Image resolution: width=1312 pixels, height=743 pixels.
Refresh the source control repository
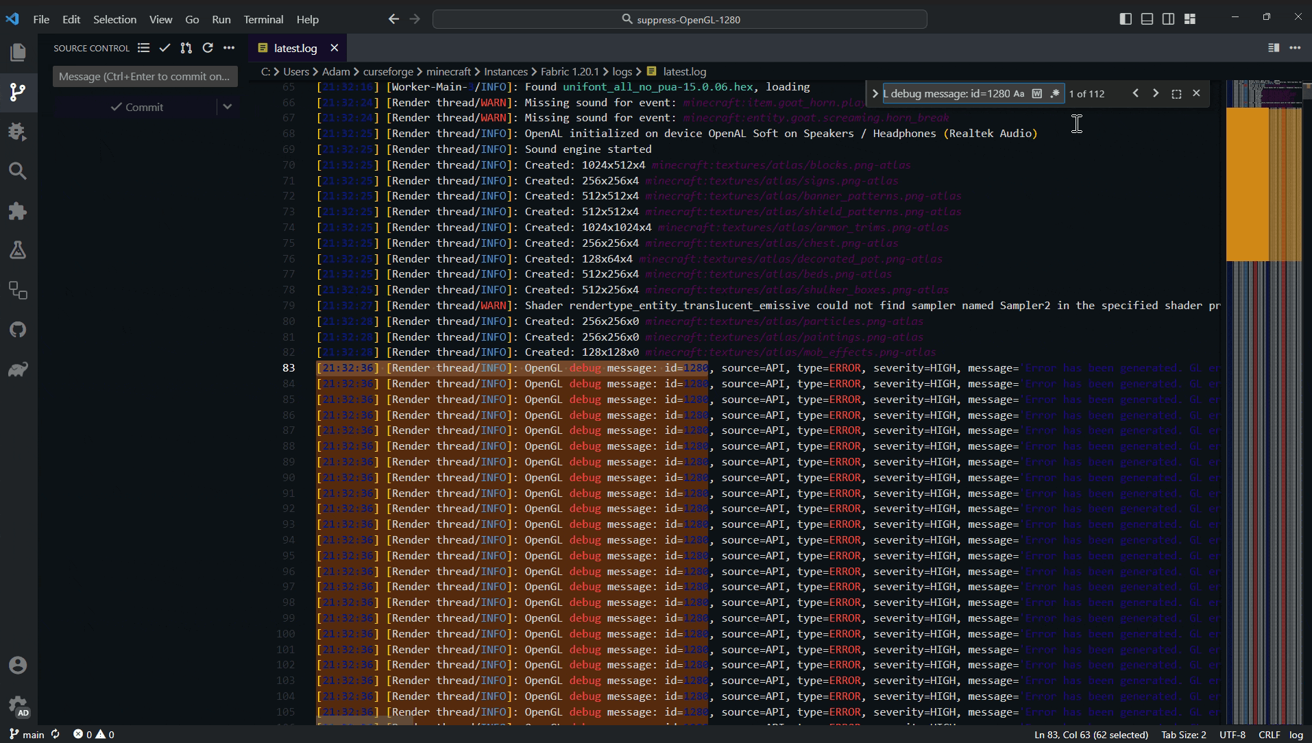[x=208, y=48]
